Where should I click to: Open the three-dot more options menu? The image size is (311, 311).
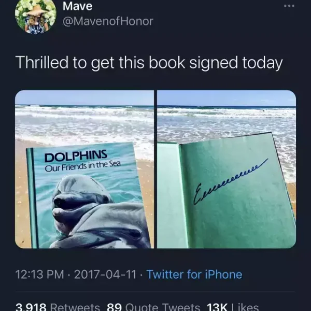coord(289,6)
